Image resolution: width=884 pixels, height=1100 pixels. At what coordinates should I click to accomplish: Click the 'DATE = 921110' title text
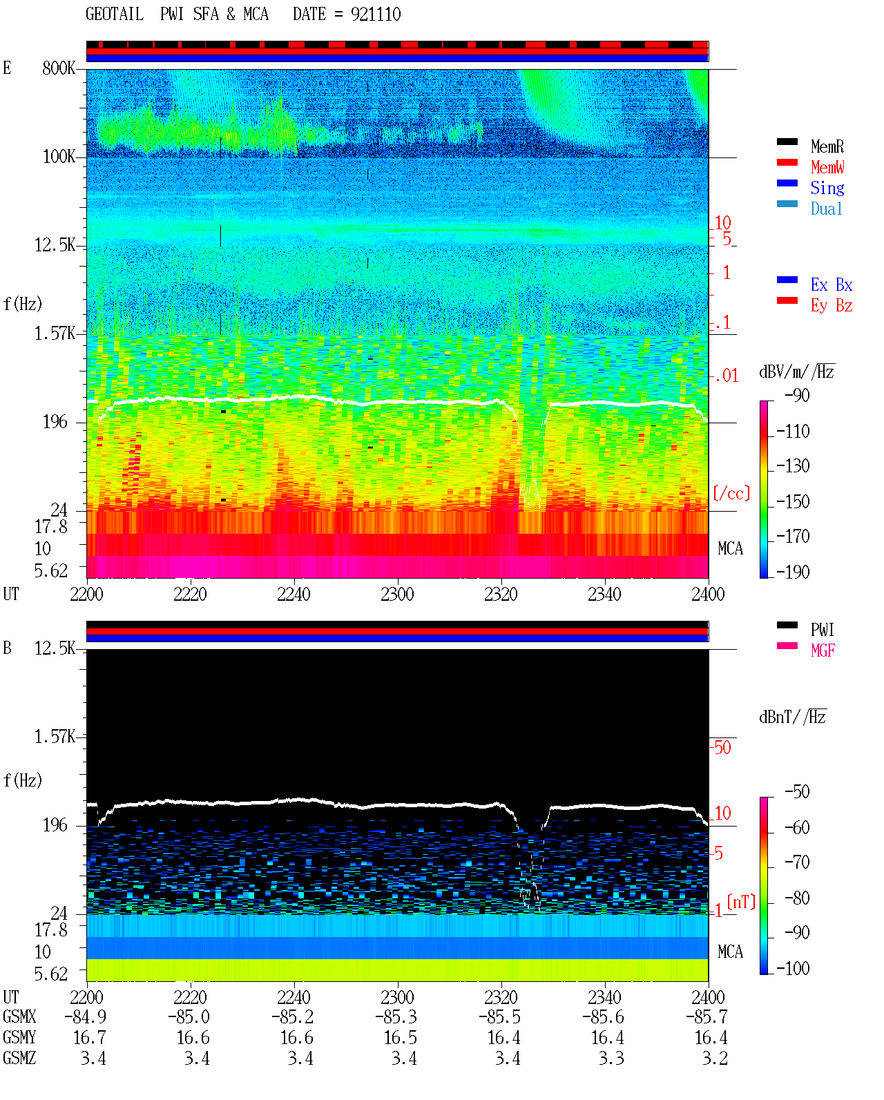point(347,15)
